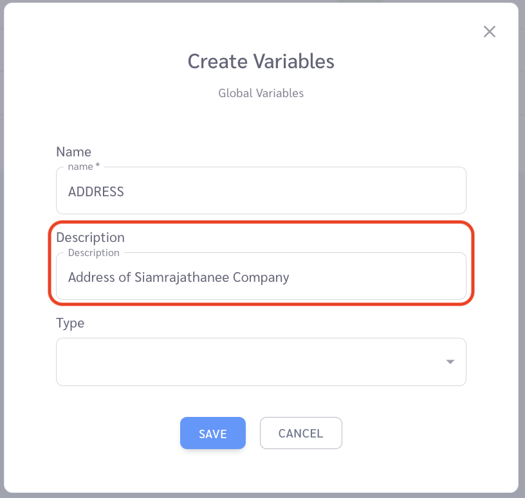Cancel creating the variable
525x498 pixels.
(x=300, y=433)
